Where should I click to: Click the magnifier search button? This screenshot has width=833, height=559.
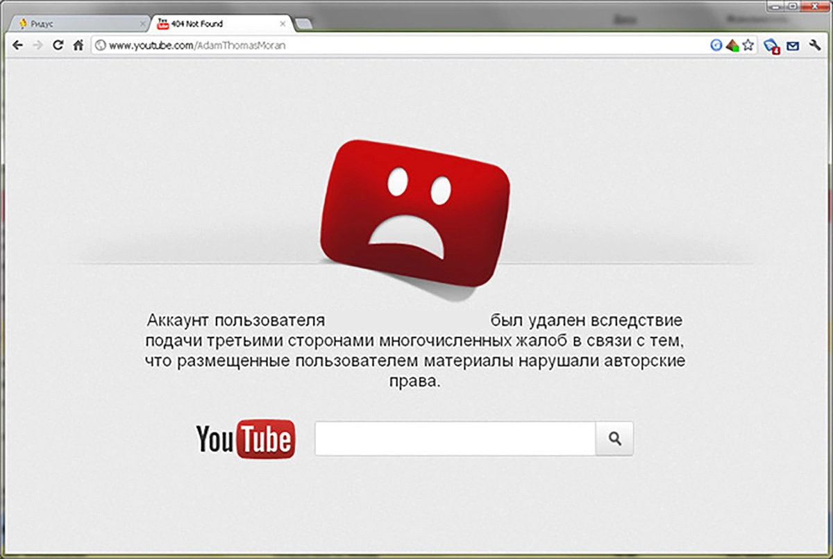coord(614,439)
